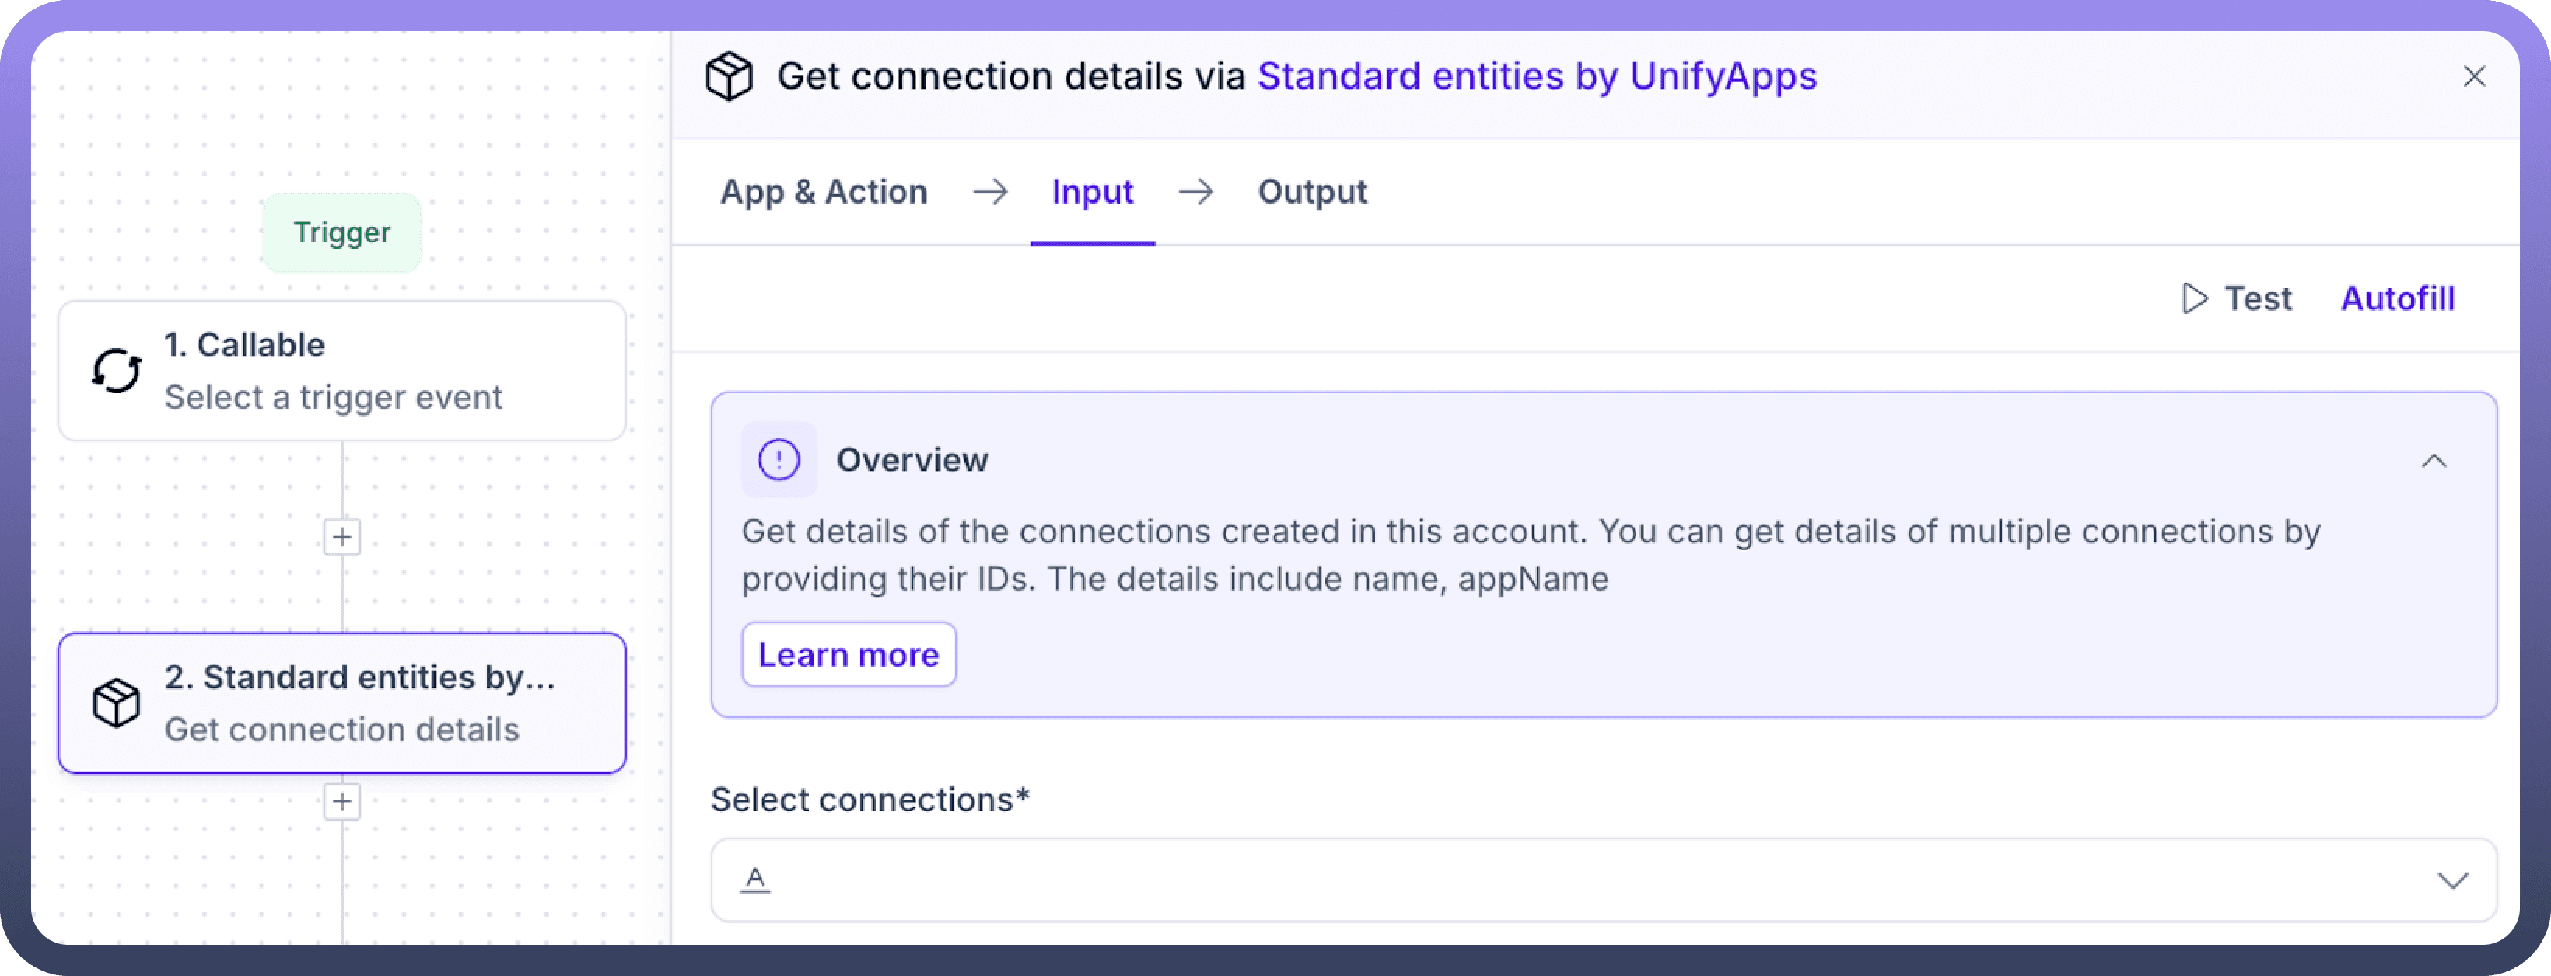Switch to the App & Action tab
The image size is (2551, 976).
(823, 192)
